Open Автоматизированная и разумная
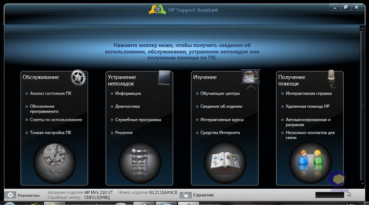This screenshot has width=369, height=205. 308,122
